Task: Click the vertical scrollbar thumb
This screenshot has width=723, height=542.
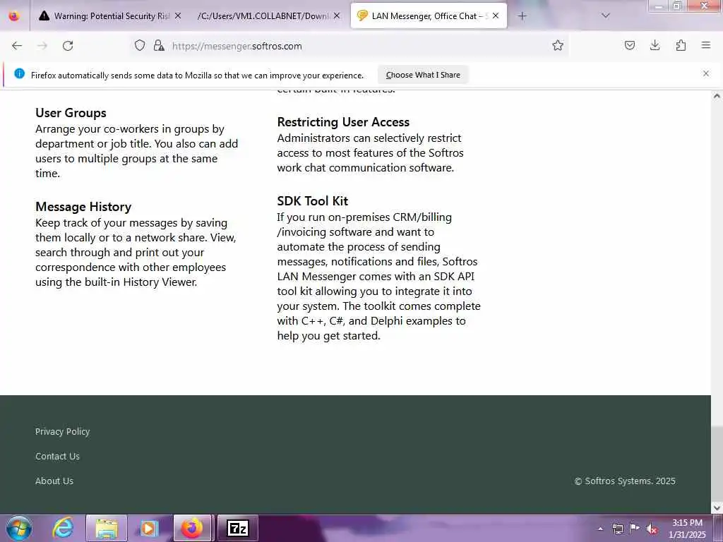Action: pyautogui.click(x=717, y=463)
